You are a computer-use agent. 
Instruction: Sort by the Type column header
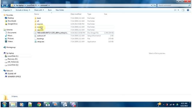click(89, 14)
